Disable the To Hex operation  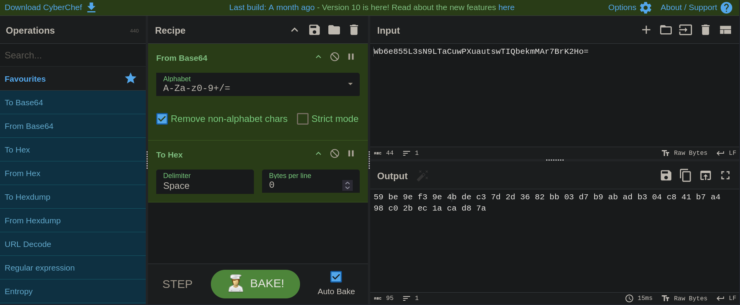(335, 154)
